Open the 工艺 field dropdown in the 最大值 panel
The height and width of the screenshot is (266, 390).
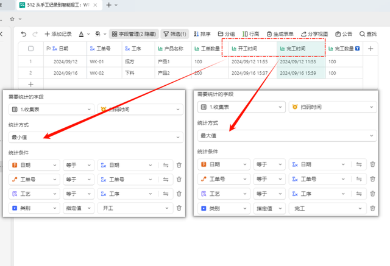click(x=224, y=194)
